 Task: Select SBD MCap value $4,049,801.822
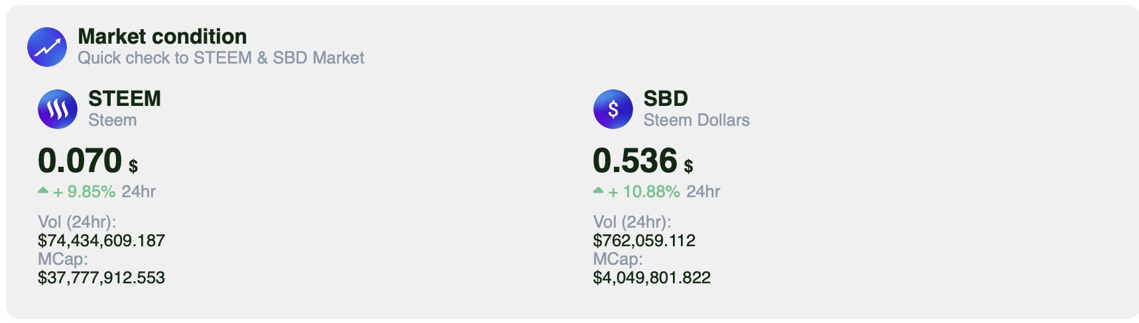point(652,277)
